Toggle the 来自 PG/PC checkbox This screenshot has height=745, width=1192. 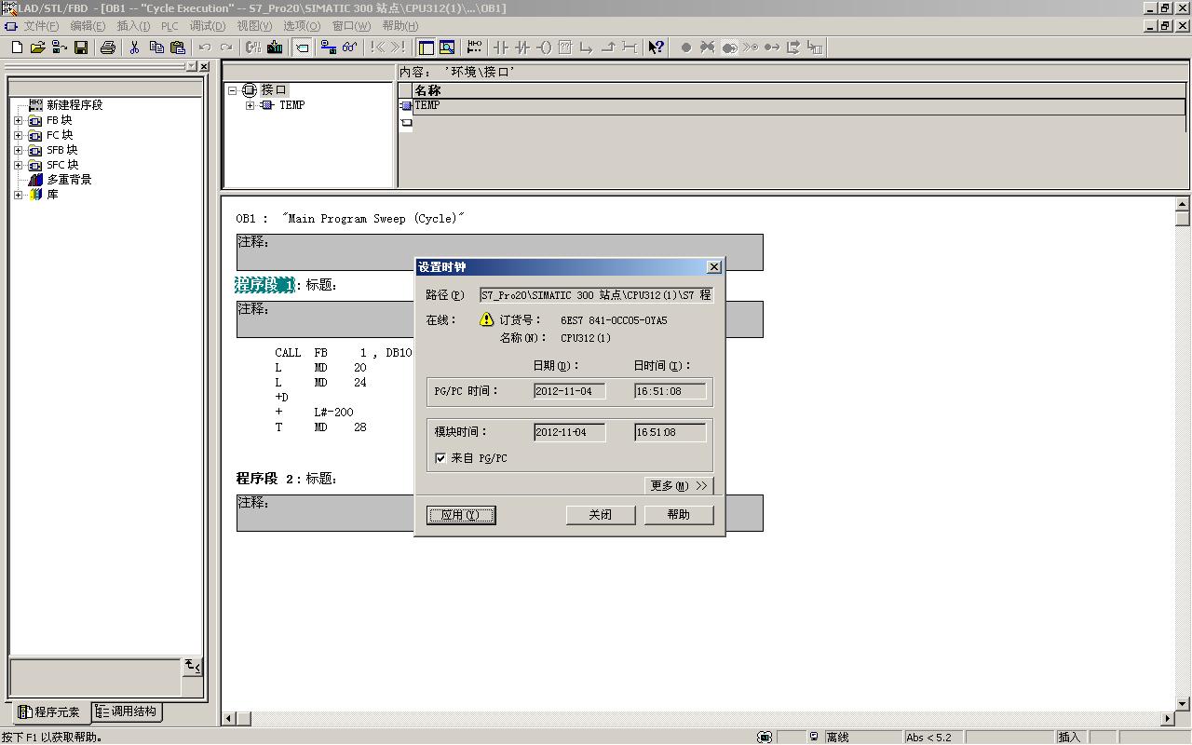pyautogui.click(x=440, y=458)
